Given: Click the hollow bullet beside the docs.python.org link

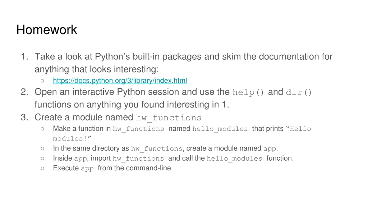Looking at the screenshot, I should point(42,81).
